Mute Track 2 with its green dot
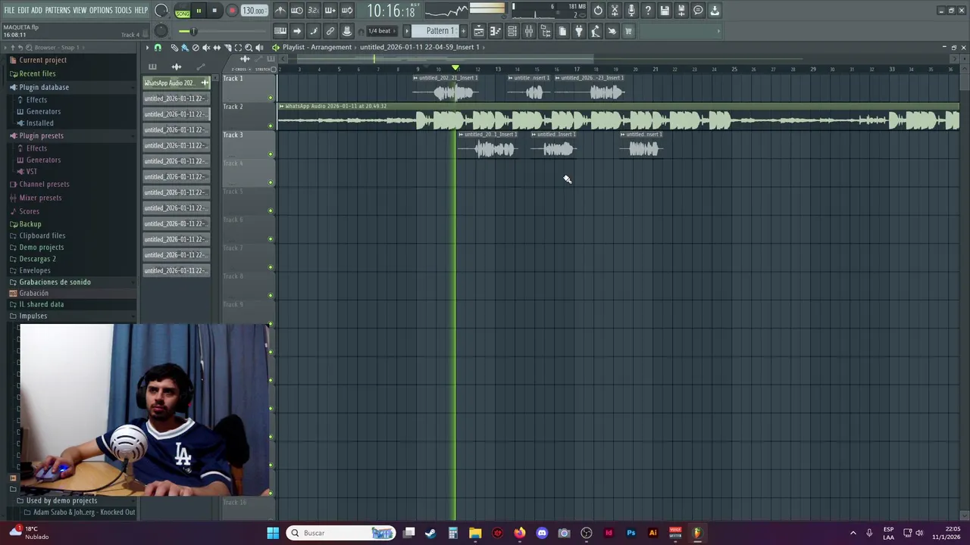Image resolution: width=970 pixels, height=545 pixels. [271, 126]
